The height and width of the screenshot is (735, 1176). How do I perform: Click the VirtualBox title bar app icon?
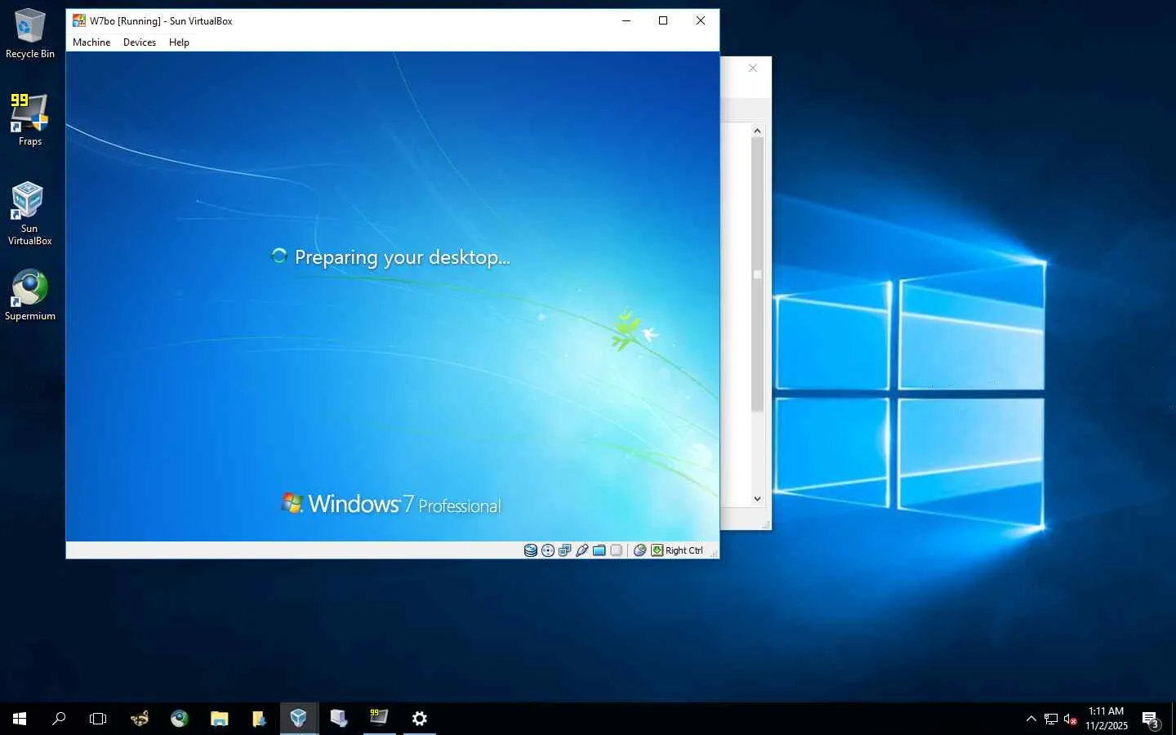[x=79, y=20]
